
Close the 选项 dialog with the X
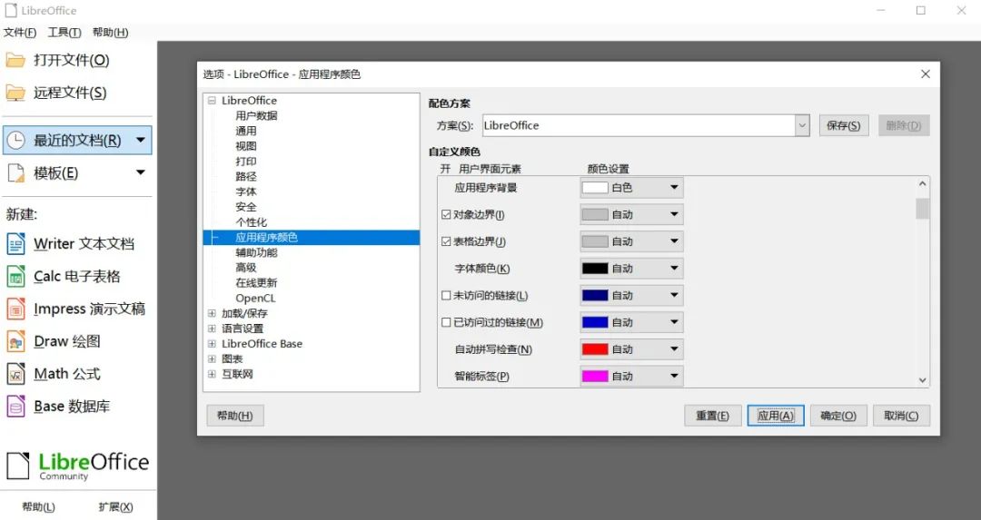tap(926, 74)
